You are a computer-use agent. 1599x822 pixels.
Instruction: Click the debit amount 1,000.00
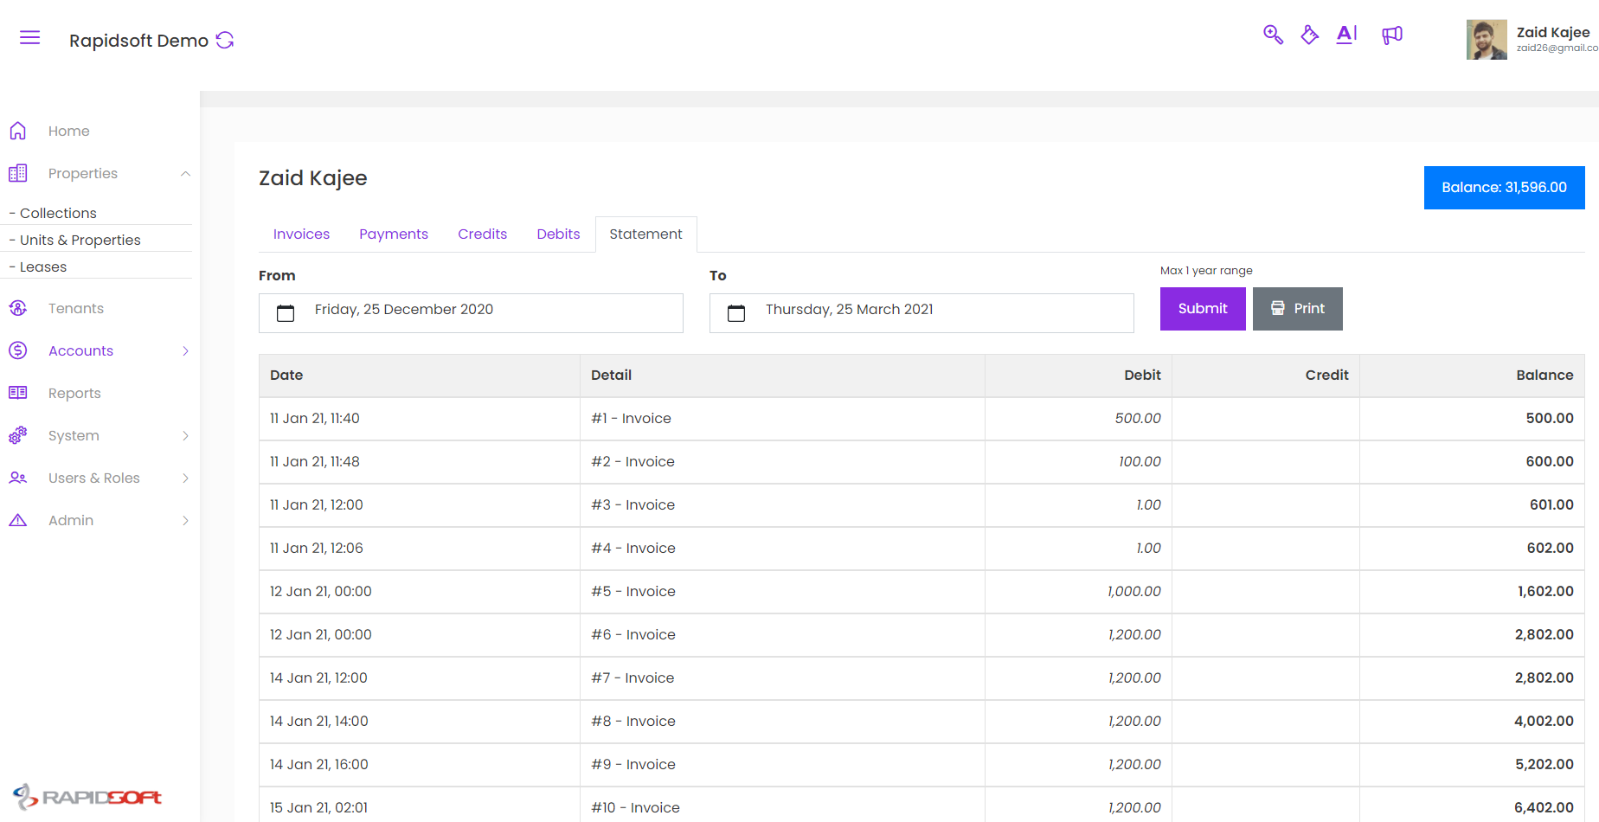(1134, 591)
